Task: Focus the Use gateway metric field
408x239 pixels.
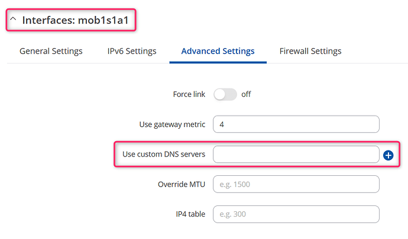Action: click(296, 124)
